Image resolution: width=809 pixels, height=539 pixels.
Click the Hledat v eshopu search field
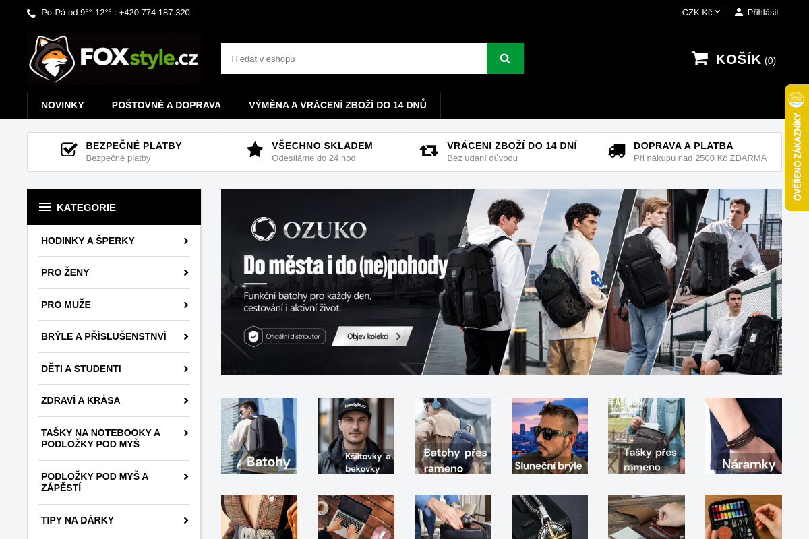(354, 59)
